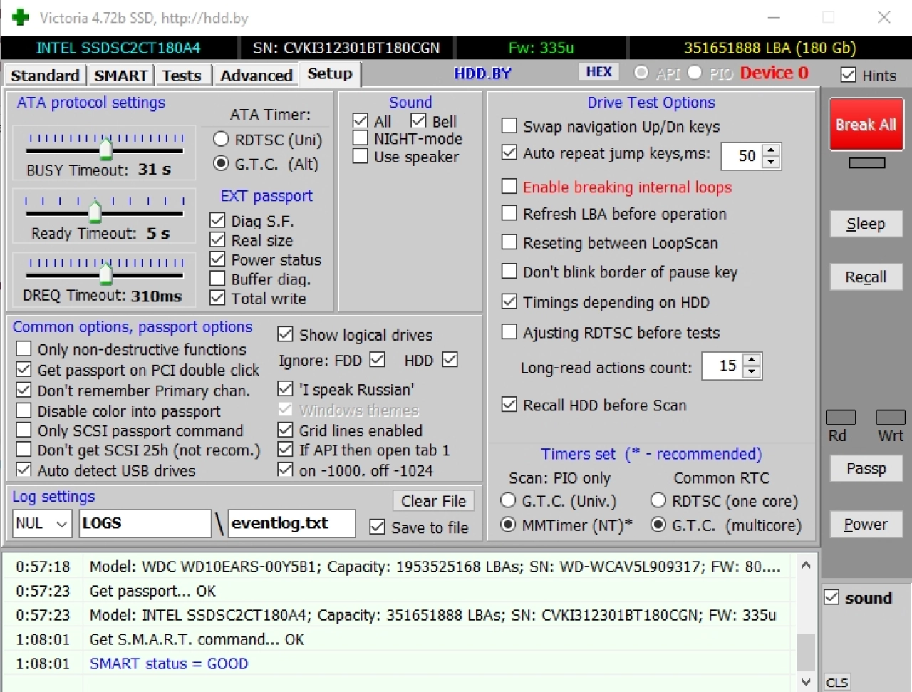Toggle Buffer diag. checkbox
This screenshot has height=692, width=912.
[x=217, y=279]
